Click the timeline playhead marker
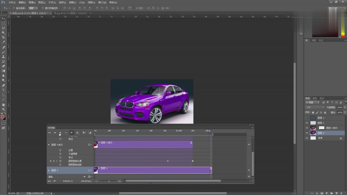 point(209,131)
